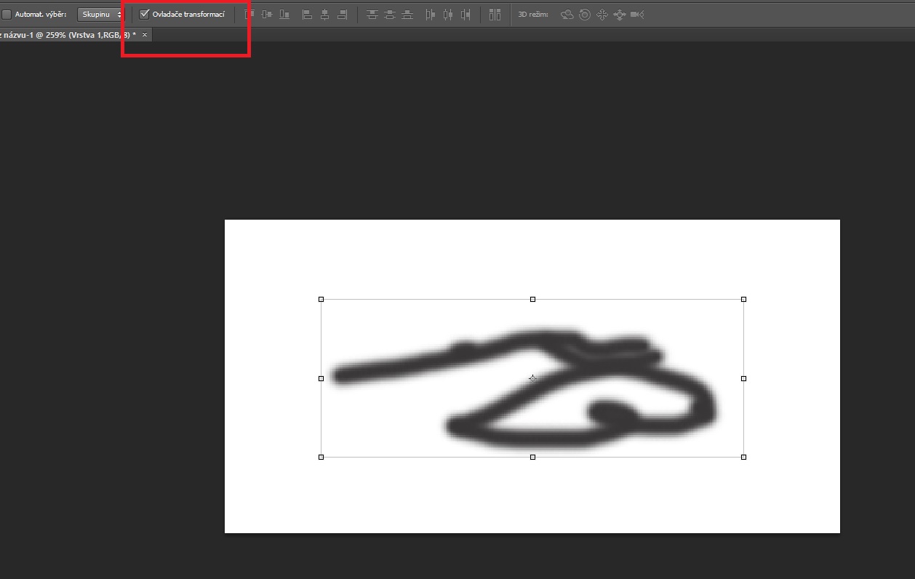Select the 3D camera scale tool
The width and height of the screenshot is (915, 579).
click(x=637, y=15)
